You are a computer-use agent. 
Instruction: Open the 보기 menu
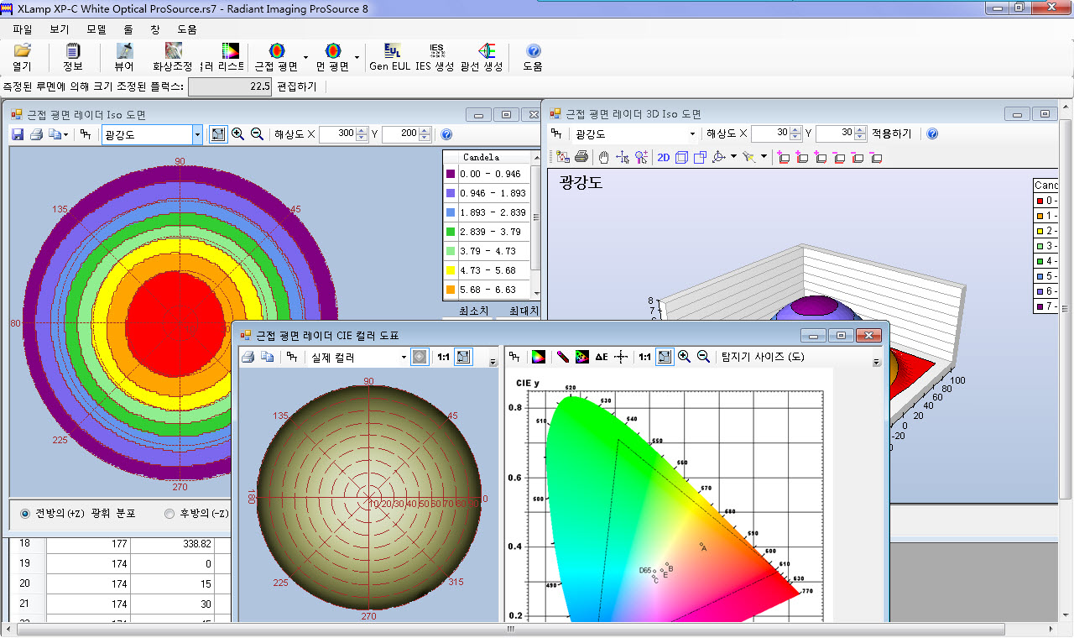pyautogui.click(x=60, y=29)
